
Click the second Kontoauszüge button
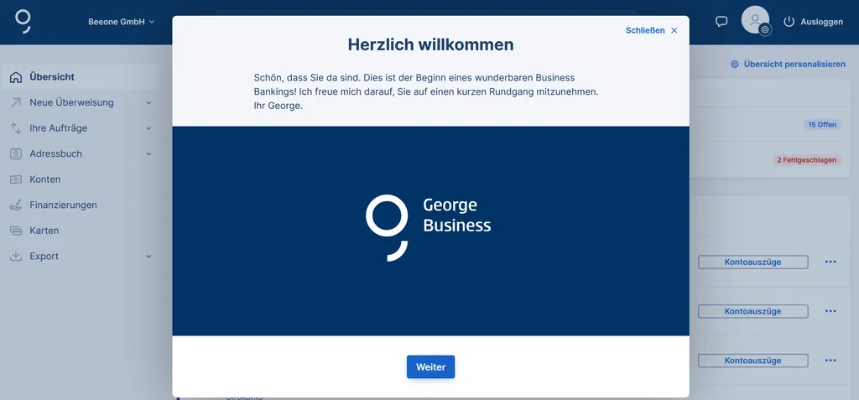click(x=752, y=311)
